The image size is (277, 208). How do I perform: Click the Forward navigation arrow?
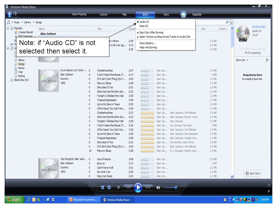tap(16, 14)
